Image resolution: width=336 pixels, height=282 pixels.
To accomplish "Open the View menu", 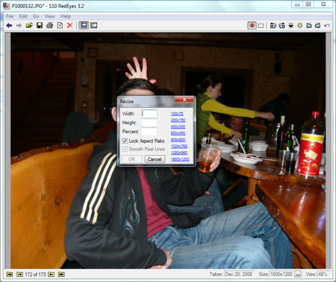I will (x=50, y=16).
